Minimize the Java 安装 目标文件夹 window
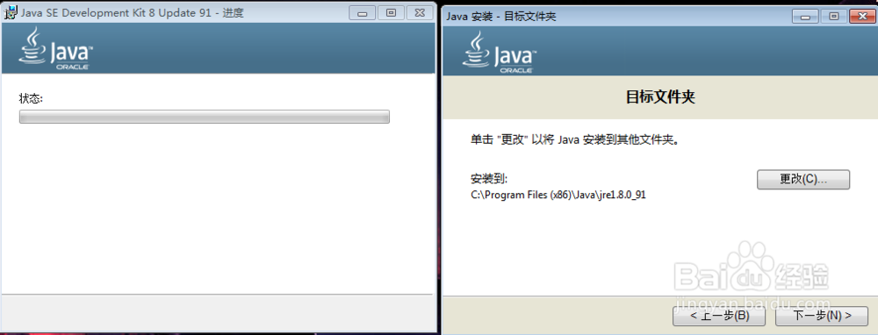The height and width of the screenshot is (335, 878). tap(806, 16)
